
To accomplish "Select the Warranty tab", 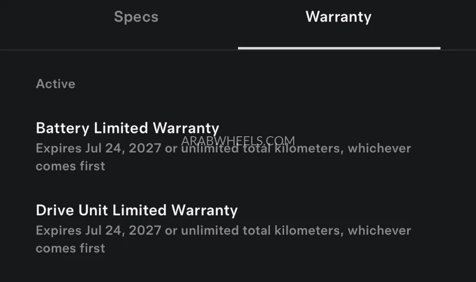I will point(338,17).
